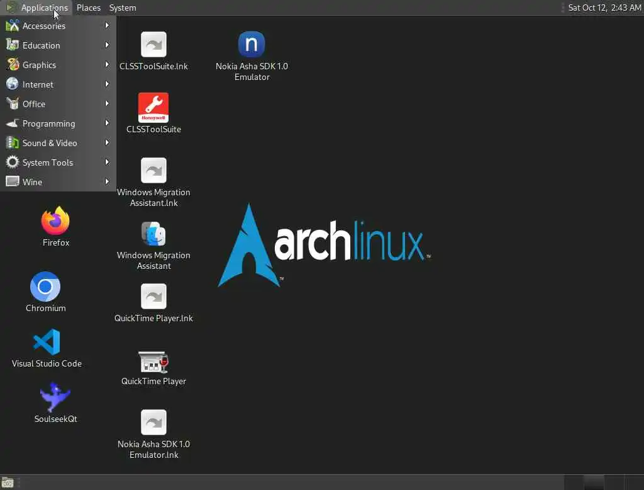The height and width of the screenshot is (490, 644).
Task: Expand the Programming submenu arrow
Action: 107,123
